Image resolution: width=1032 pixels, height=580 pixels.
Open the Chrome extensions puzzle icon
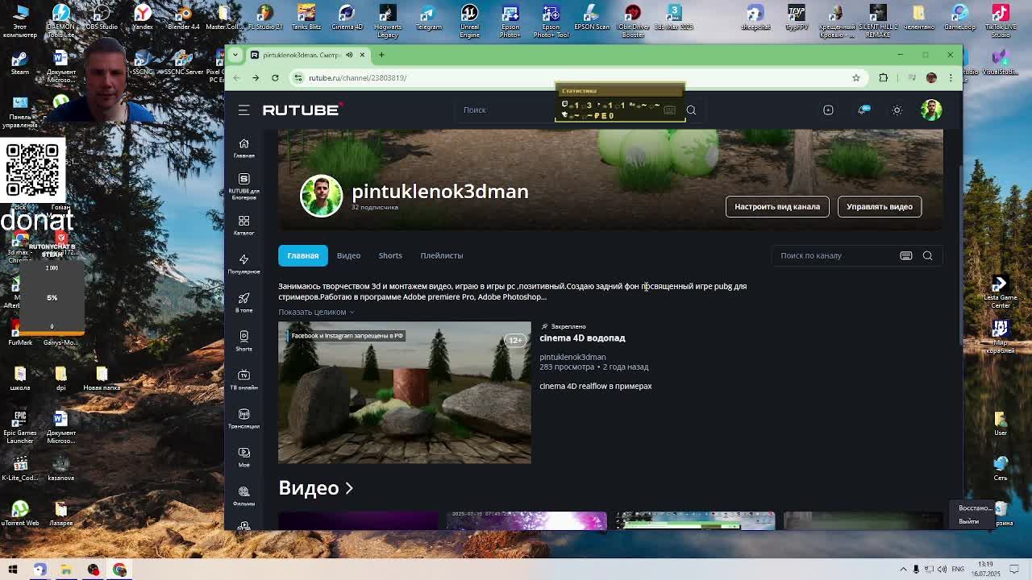(x=884, y=77)
